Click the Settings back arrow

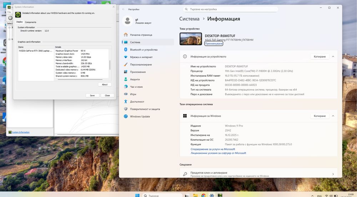[124, 9]
